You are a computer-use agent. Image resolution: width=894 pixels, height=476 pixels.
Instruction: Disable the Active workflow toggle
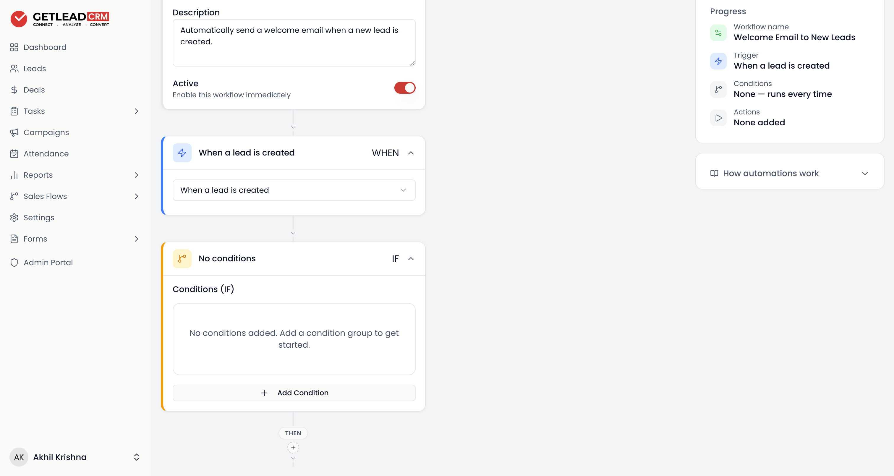405,88
